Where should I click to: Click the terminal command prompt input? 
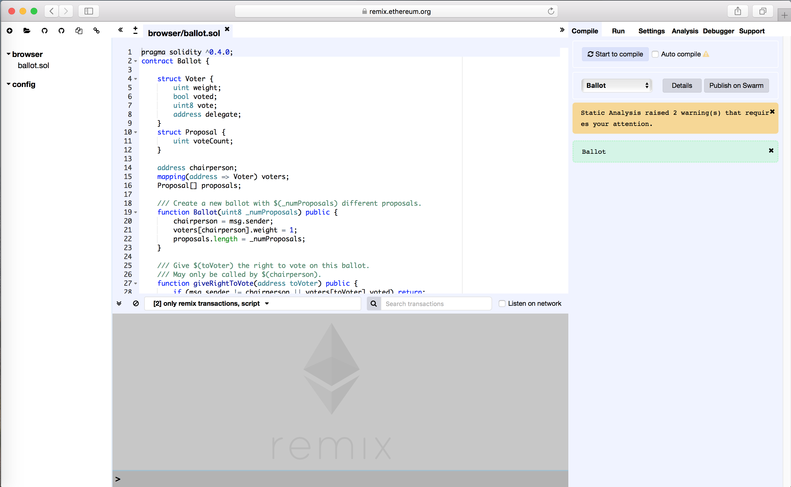tap(340, 479)
